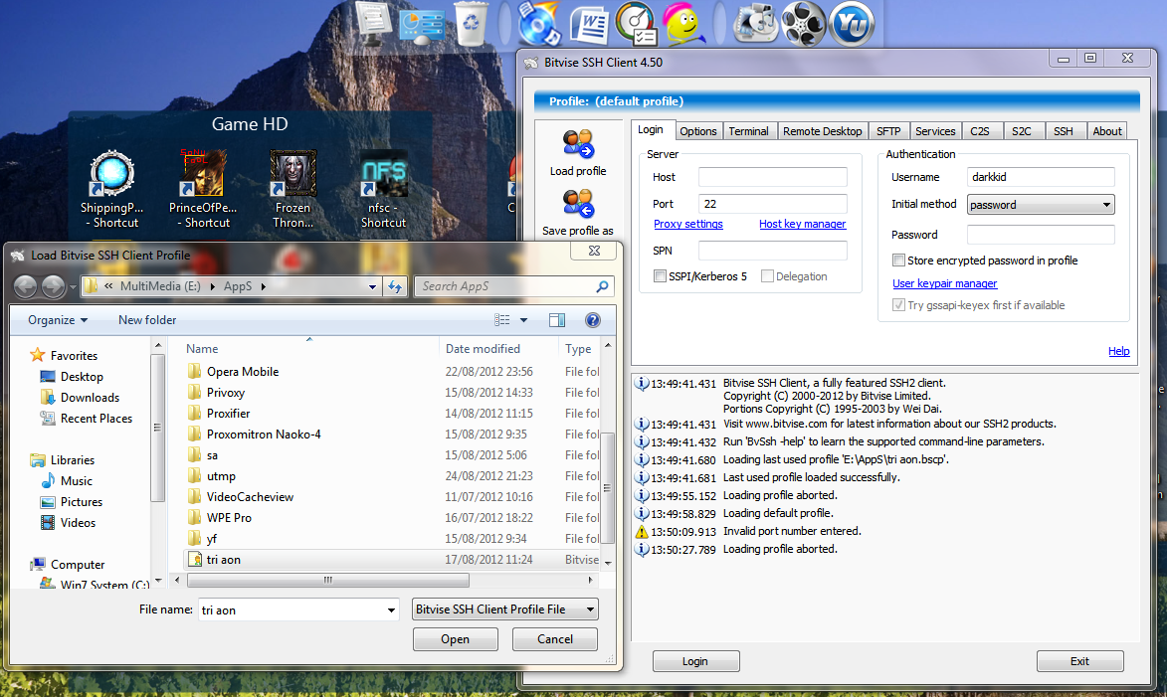The width and height of the screenshot is (1167, 697).
Task: Open Proxy settings link
Action: pos(687,224)
